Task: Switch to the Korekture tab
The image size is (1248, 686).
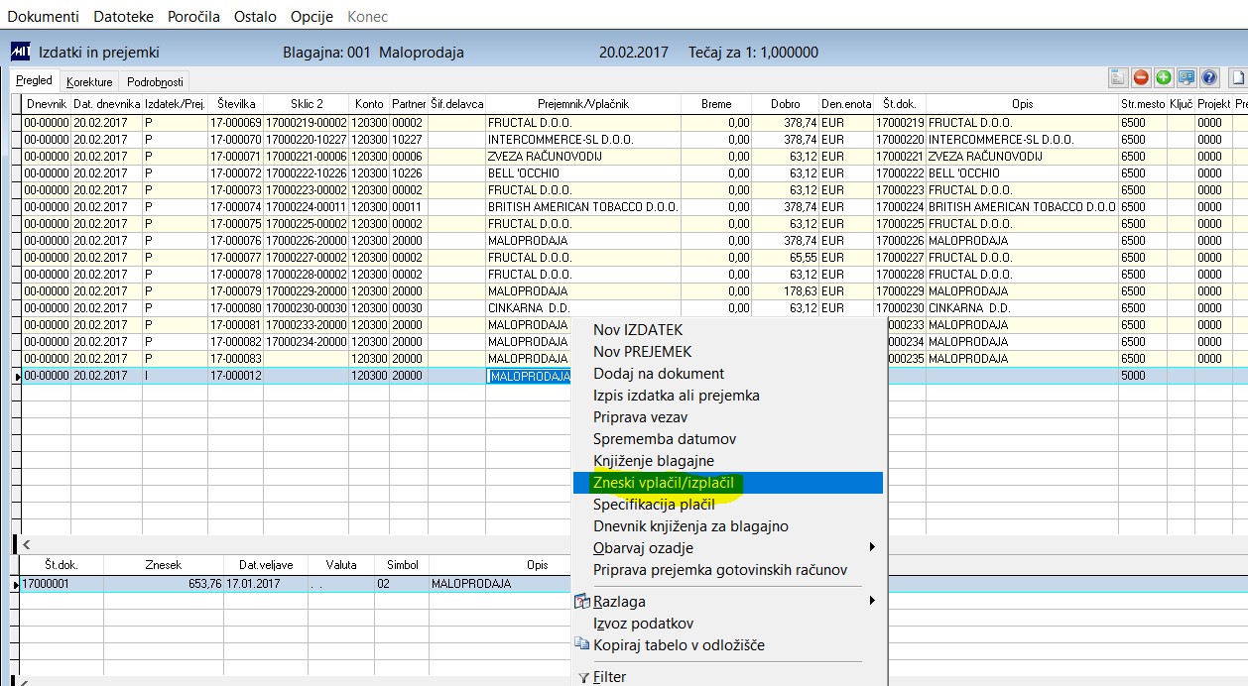Action: pyautogui.click(x=89, y=81)
